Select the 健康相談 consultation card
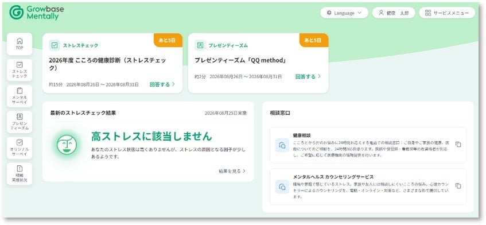This screenshot has height=225, width=486. coord(368,145)
